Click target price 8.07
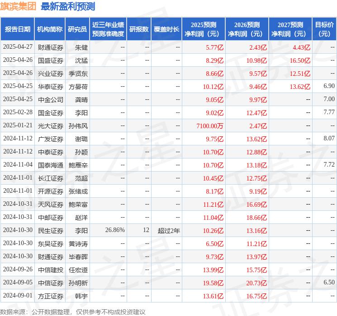This screenshot has height=316, width=337. (329, 139)
